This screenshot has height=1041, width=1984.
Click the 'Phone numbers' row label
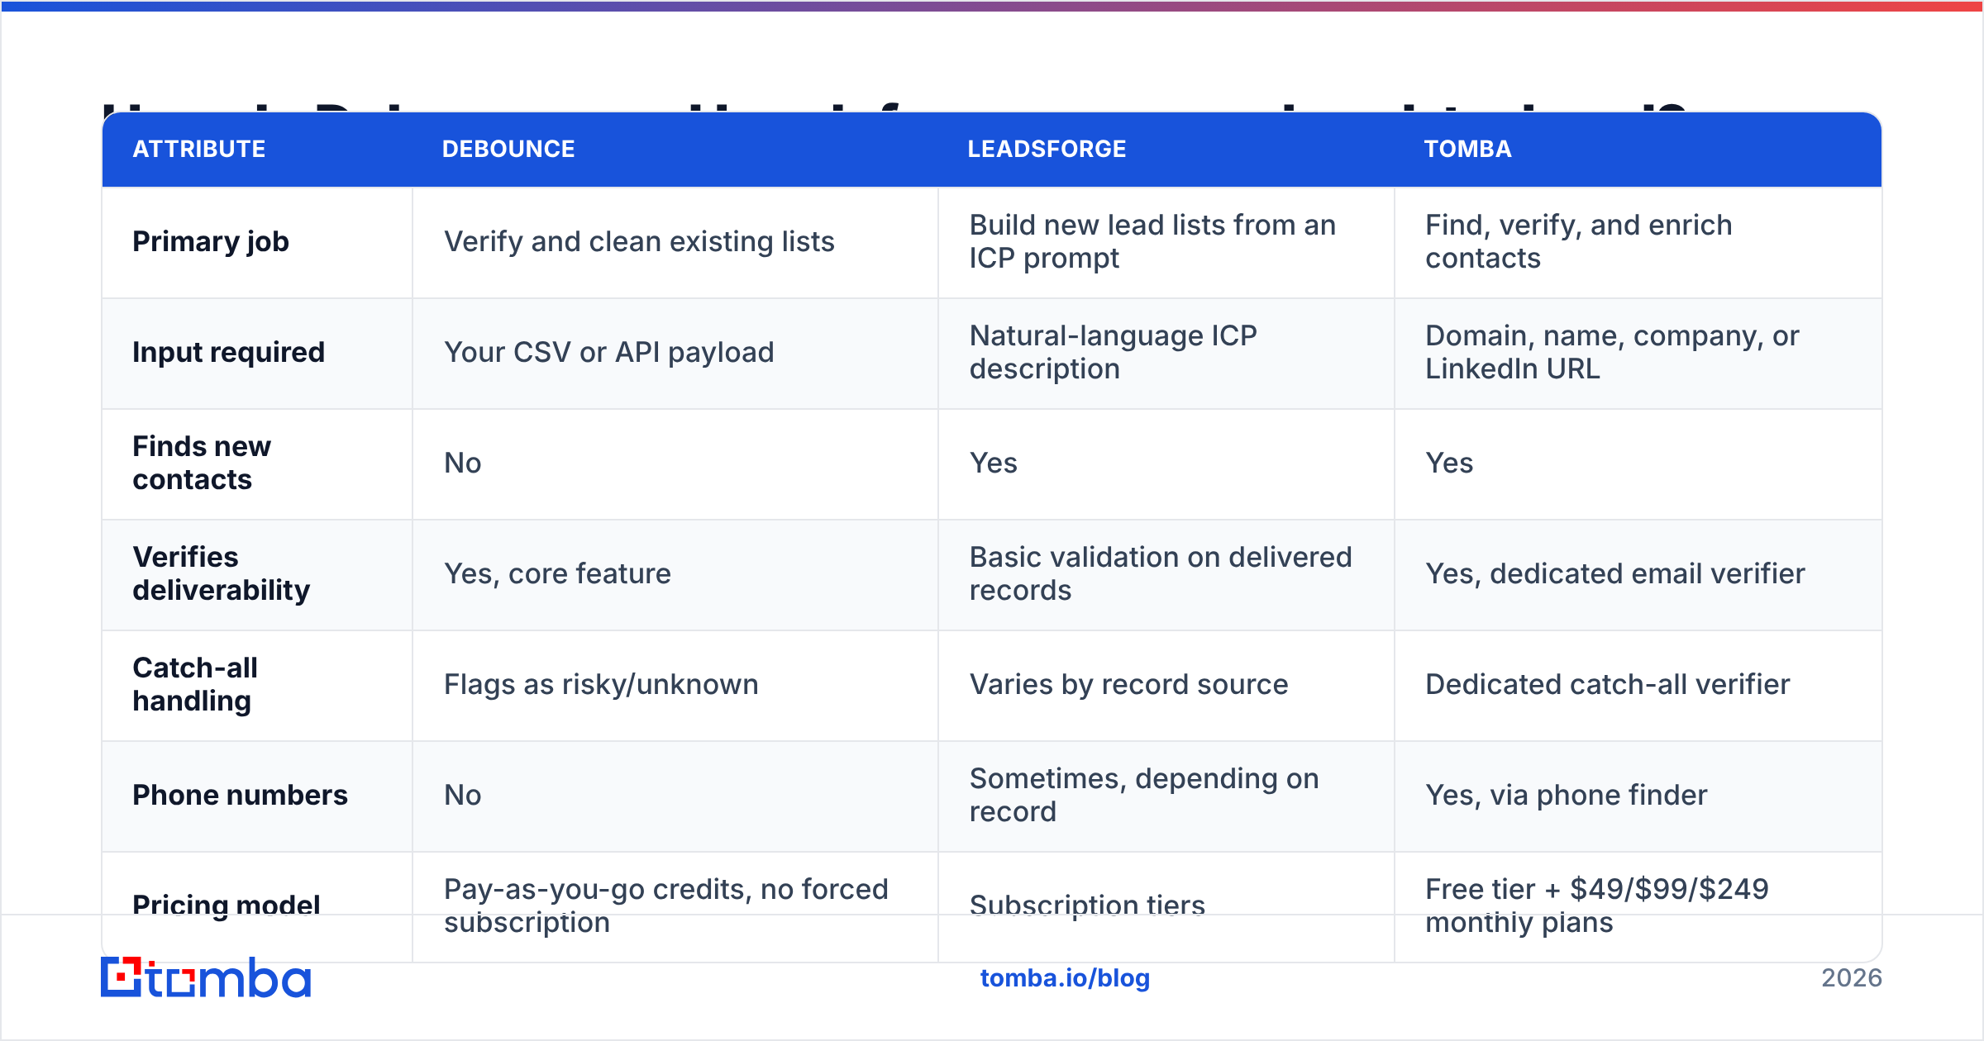click(241, 795)
